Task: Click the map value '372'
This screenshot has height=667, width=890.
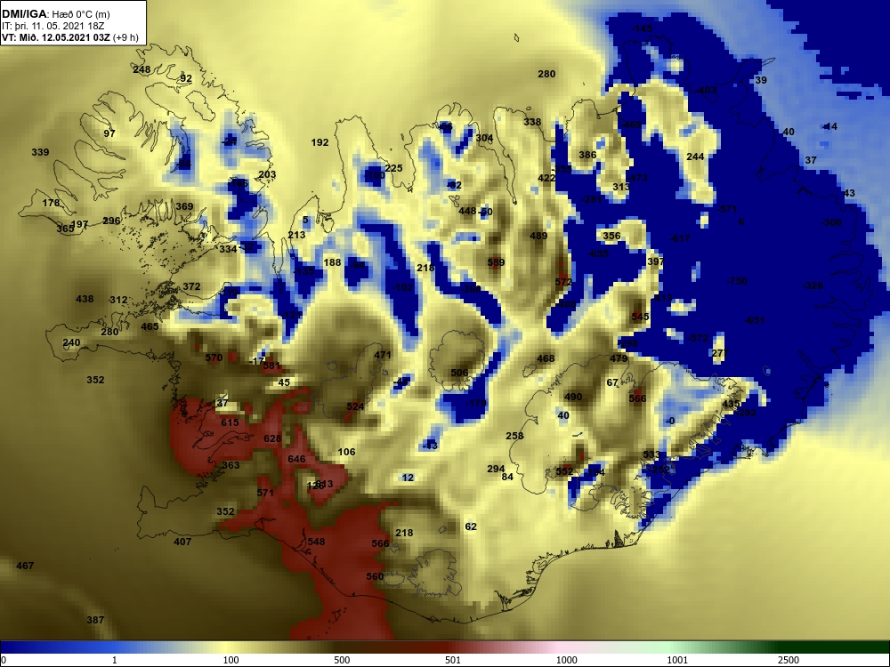Action: tap(192, 287)
